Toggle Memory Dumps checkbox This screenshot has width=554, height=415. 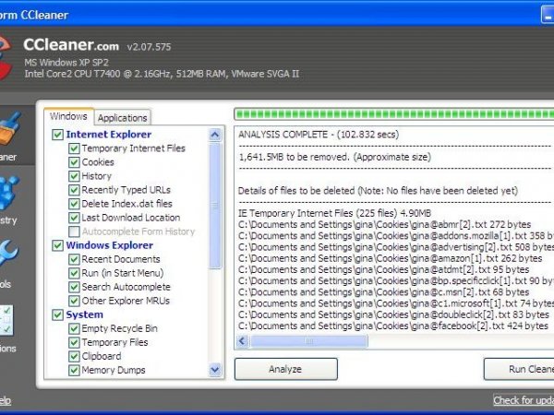74,370
